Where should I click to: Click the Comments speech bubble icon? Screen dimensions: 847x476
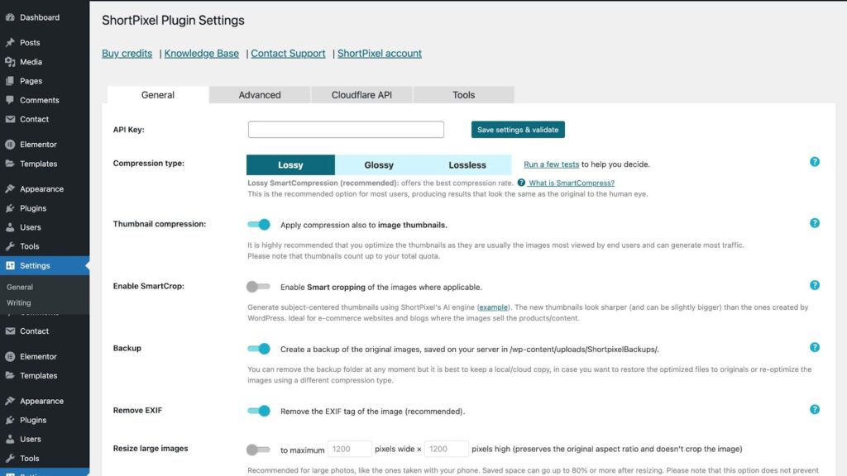click(x=10, y=100)
